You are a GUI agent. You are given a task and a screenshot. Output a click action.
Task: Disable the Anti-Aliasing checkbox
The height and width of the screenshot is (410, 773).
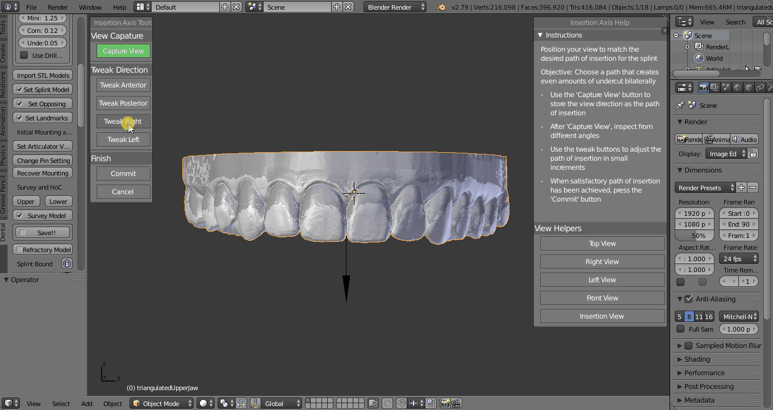point(689,299)
